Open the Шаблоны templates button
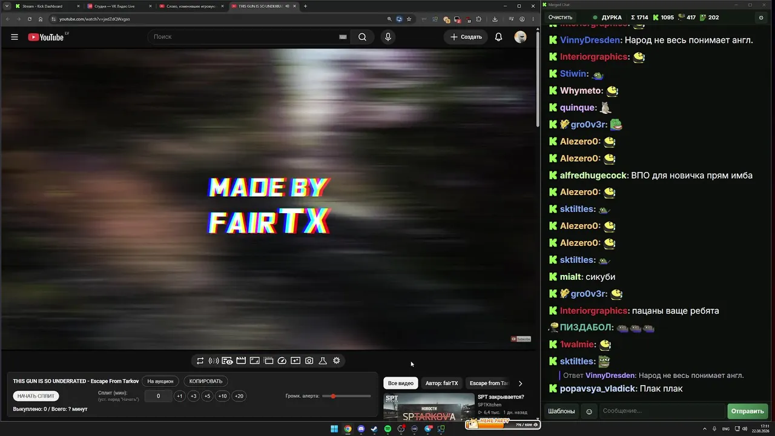This screenshot has width=775, height=436. click(x=561, y=412)
